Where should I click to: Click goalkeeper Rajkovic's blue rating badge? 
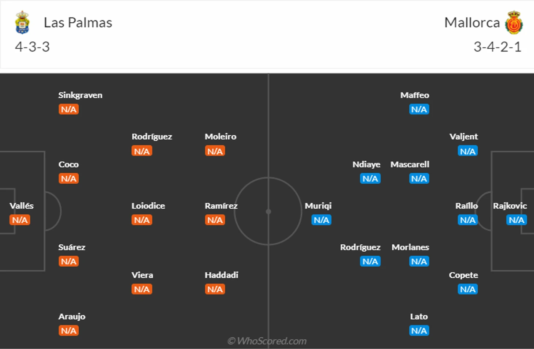pos(516,220)
